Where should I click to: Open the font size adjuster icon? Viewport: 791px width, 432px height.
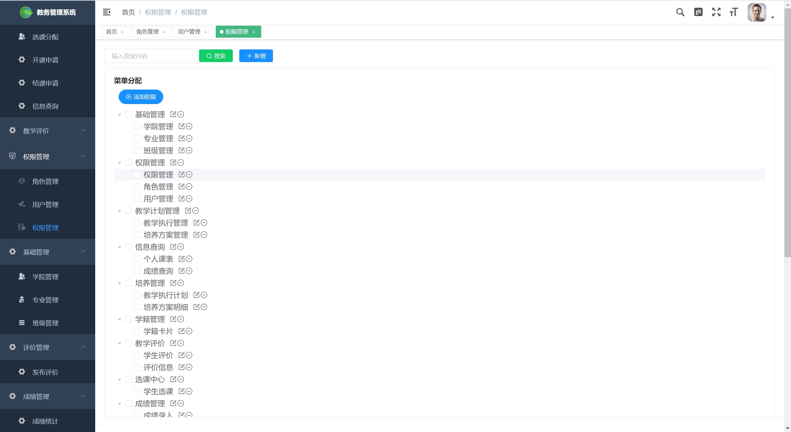[734, 12]
